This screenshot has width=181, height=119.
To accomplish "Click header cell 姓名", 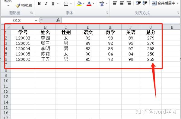I will [x=45, y=32].
